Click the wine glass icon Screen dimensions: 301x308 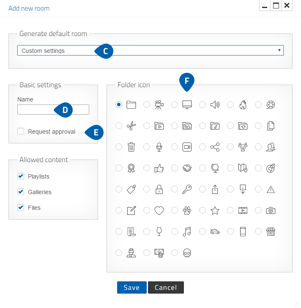(159, 231)
